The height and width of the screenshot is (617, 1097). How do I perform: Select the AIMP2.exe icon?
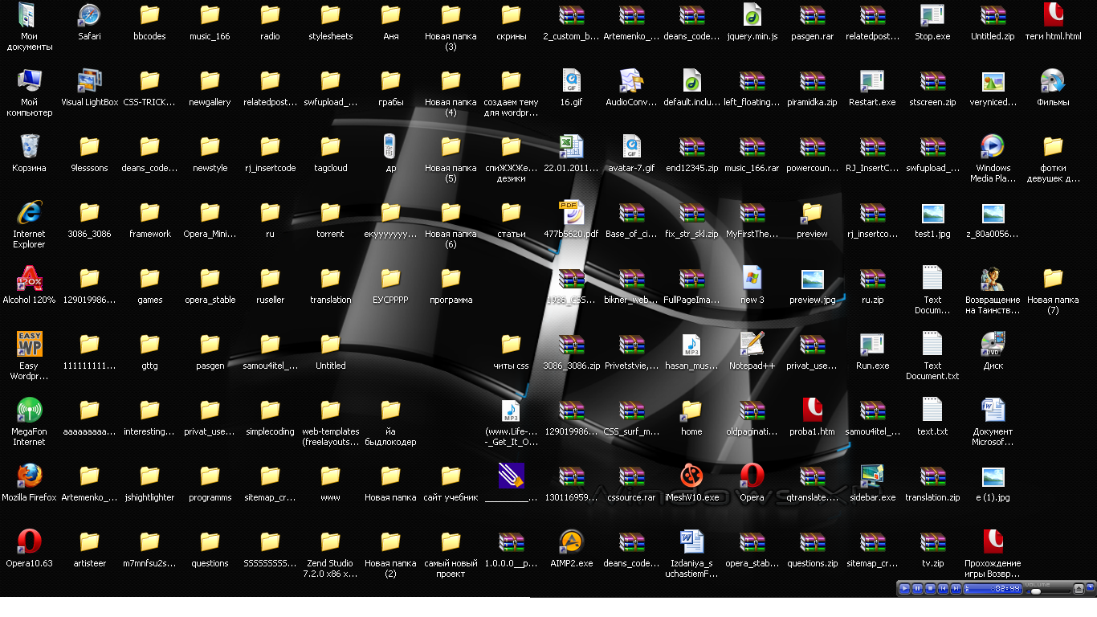tap(571, 542)
